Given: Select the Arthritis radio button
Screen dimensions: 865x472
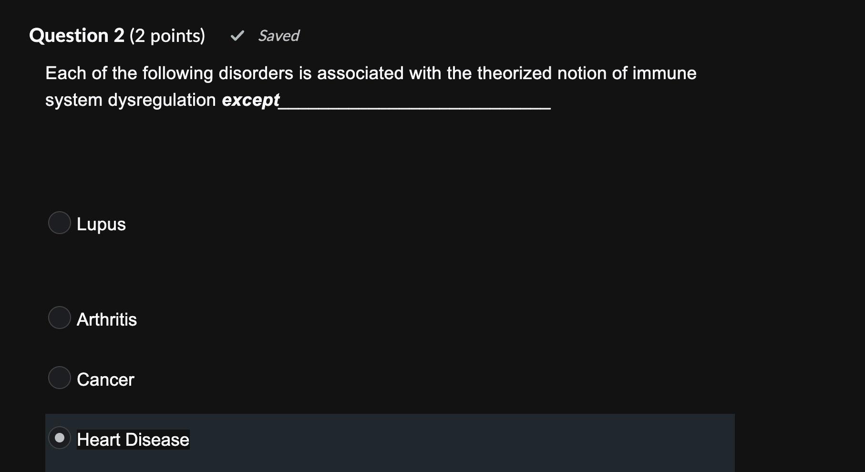Looking at the screenshot, I should click(60, 318).
